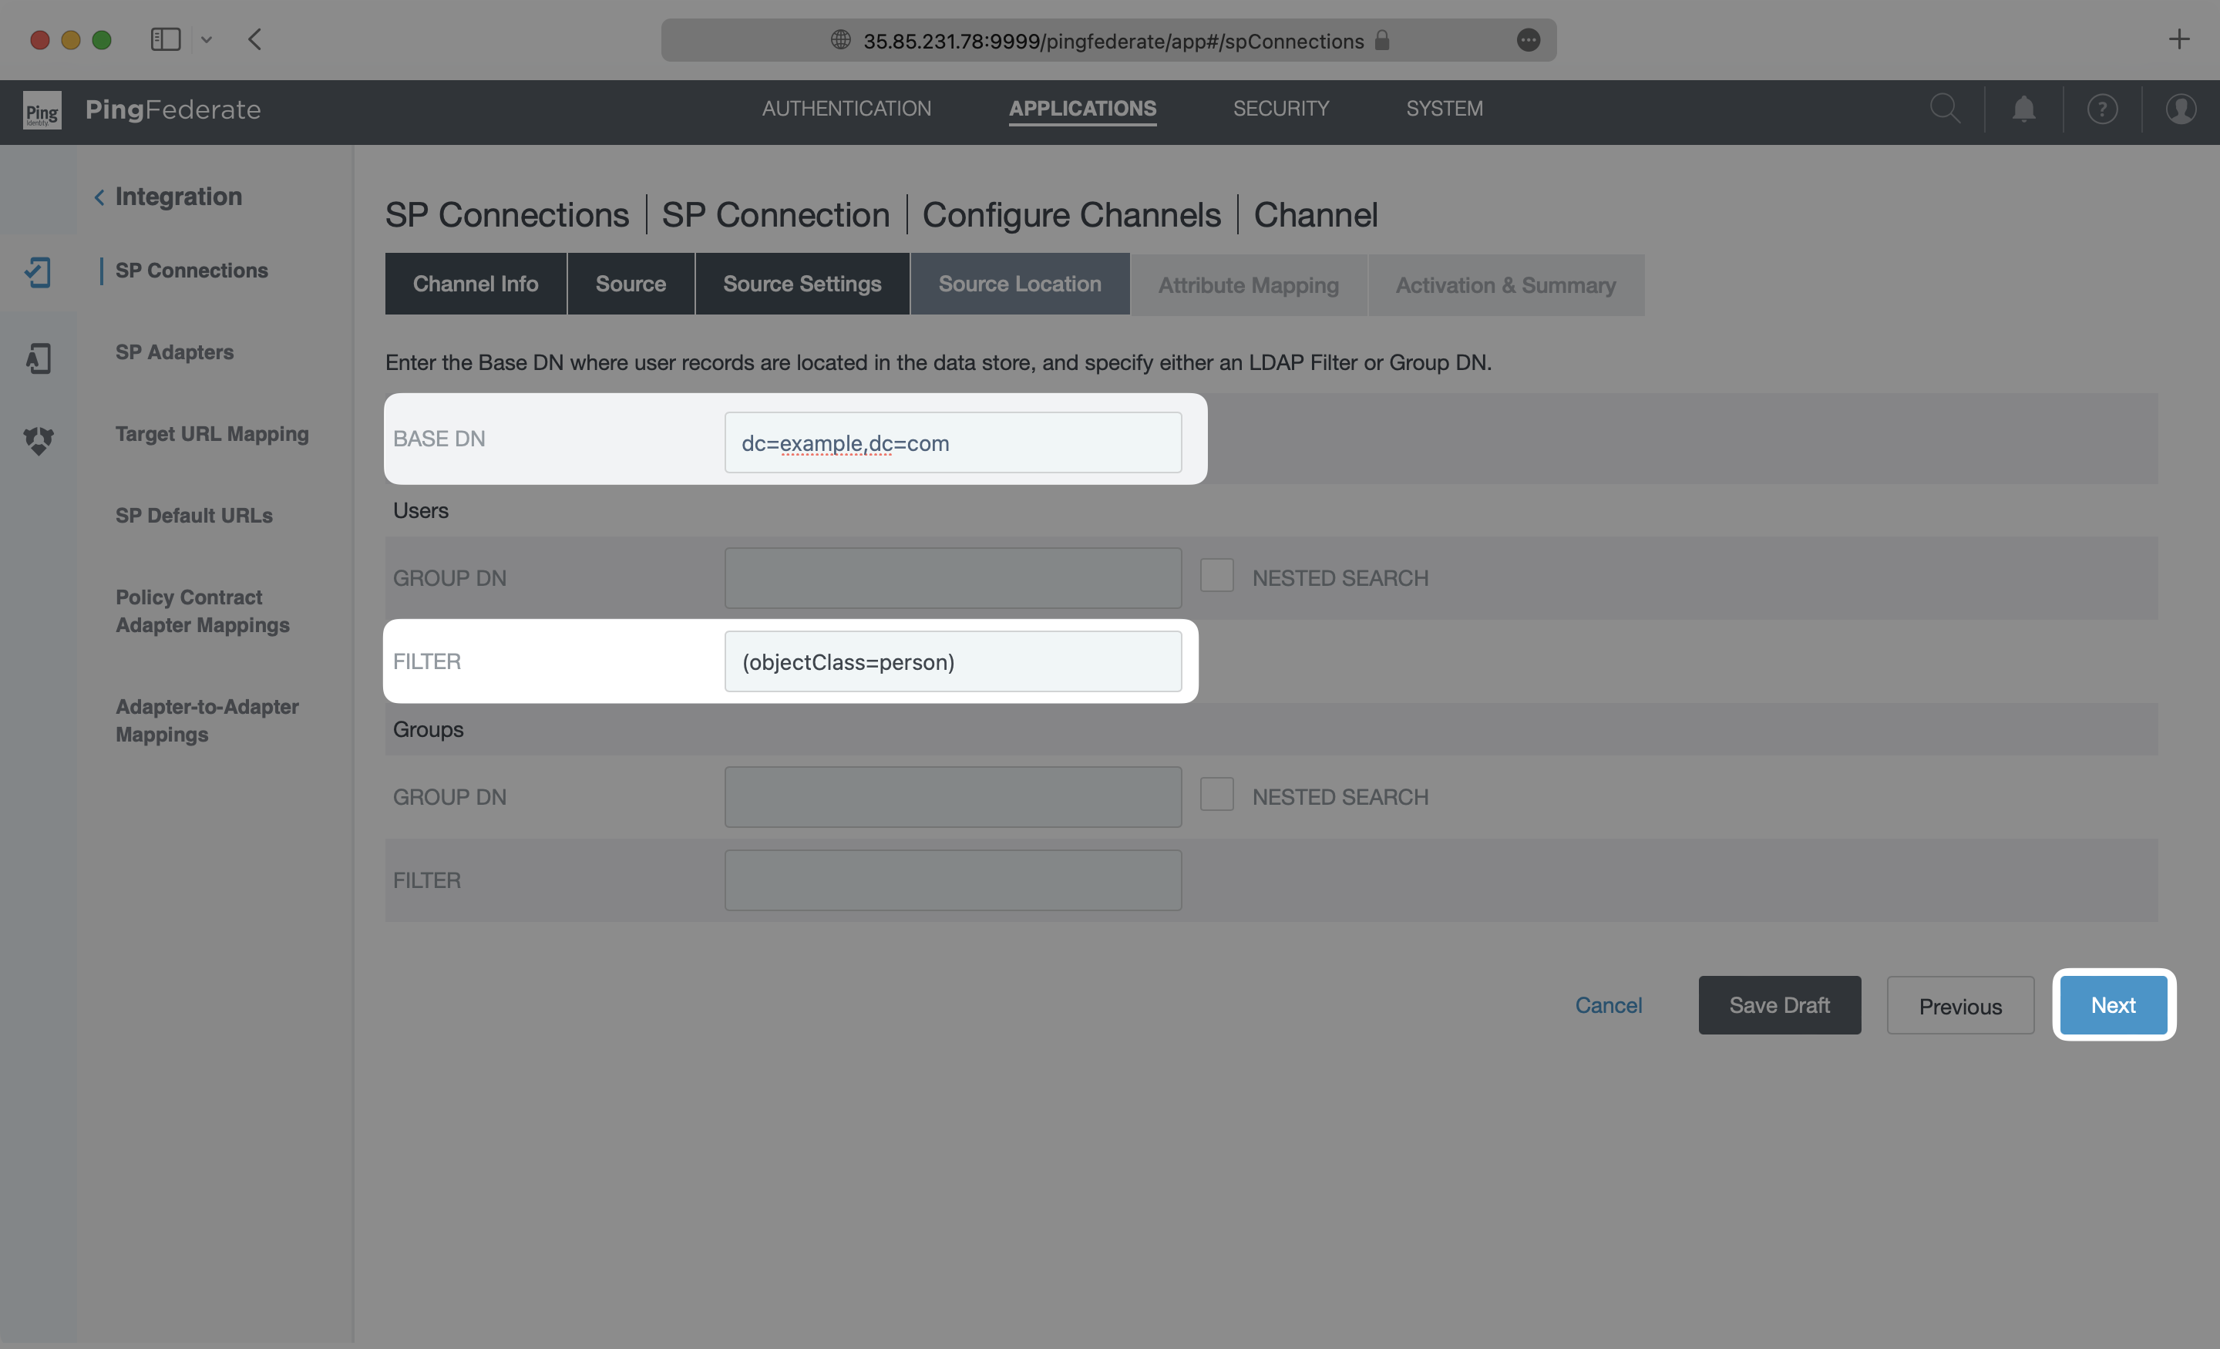Open the search panel

coord(1946,109)
